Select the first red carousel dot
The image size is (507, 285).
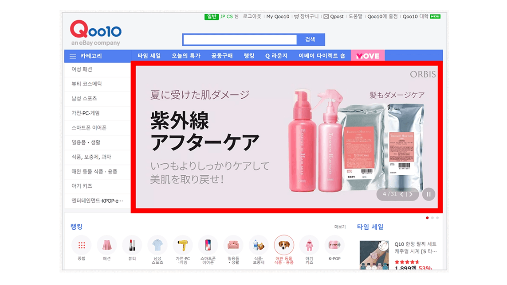428,218
